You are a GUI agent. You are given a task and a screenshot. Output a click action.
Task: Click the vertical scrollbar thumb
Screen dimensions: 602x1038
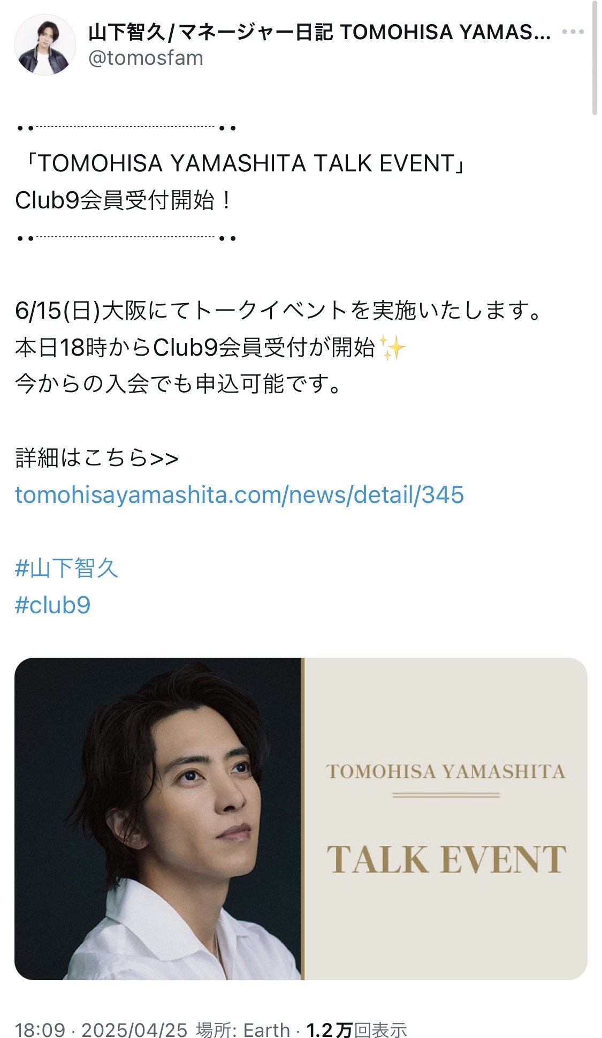pyautogui.click(x=595, y=58)
